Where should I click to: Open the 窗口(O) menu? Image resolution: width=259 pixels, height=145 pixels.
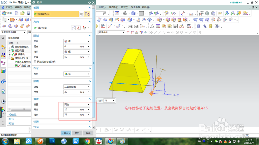(x=124, y=7)
